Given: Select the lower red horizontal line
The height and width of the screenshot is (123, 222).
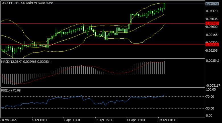Looking at the screenshot, I should [x=103, y=45].
